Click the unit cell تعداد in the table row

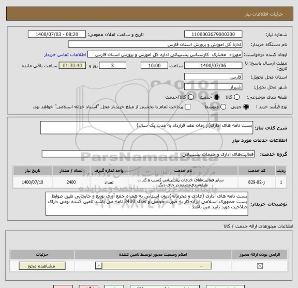(109, 182)
